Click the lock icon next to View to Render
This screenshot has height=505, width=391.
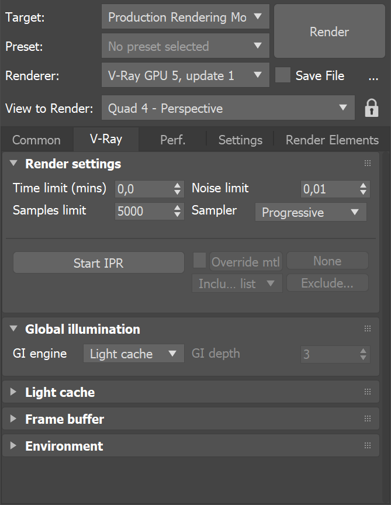click(372, 108)
